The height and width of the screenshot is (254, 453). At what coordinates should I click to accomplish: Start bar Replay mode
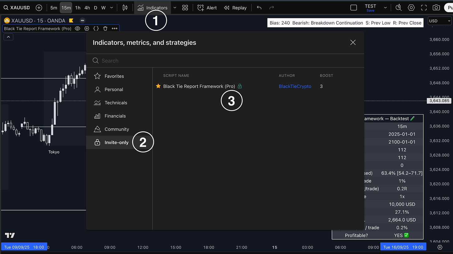click(235, 8)
